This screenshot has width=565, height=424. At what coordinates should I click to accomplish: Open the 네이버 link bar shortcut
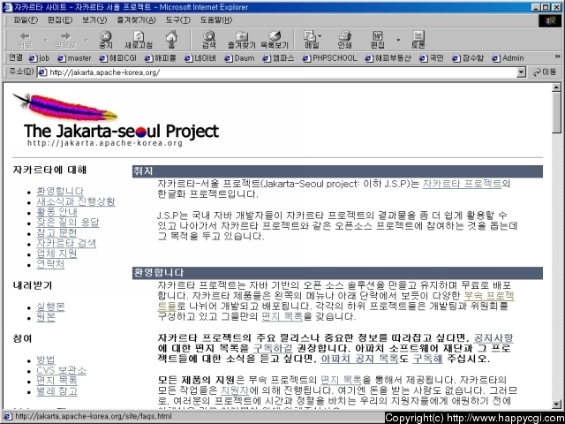[x=200, y=58]
